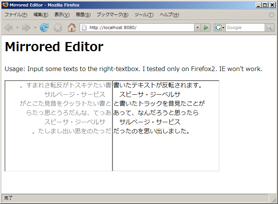This screenshot has height=204, width=278.
Task: Click the right-pane line サルベージ・サービス
Action: click(150, 122)
